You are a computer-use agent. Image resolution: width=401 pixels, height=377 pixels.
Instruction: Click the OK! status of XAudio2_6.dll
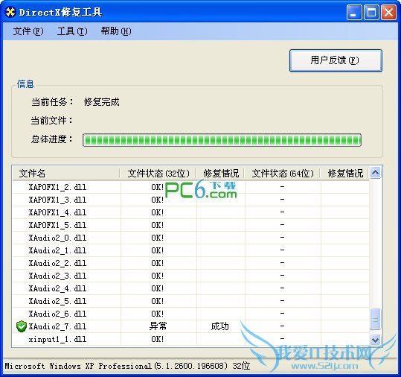pyautogui.click(x=157, y=314)
